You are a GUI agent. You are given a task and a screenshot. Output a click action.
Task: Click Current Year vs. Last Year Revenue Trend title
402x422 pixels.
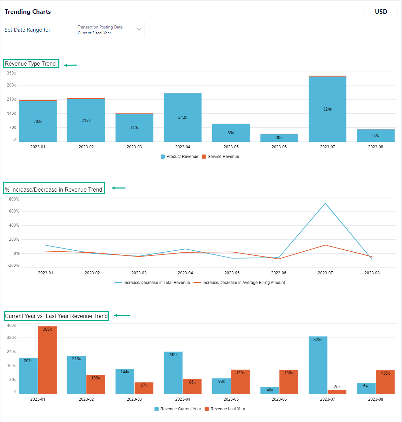pyautogui.click(x=56, y=316)
